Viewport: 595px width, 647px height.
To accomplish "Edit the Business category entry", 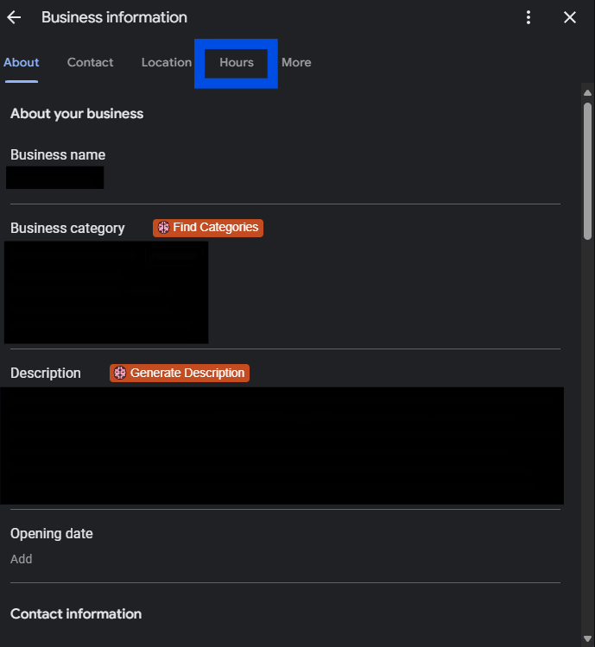I will pyautogui.click(x=106, y=292).
